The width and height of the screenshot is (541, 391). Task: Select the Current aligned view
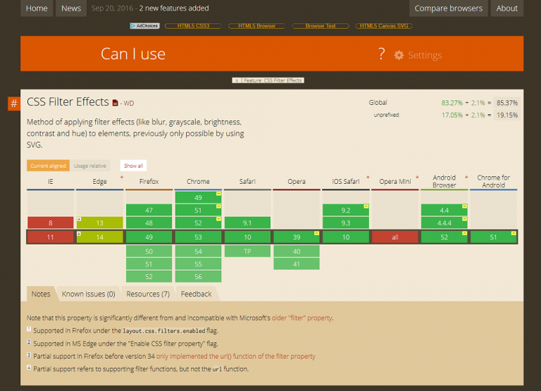point(48,166)
